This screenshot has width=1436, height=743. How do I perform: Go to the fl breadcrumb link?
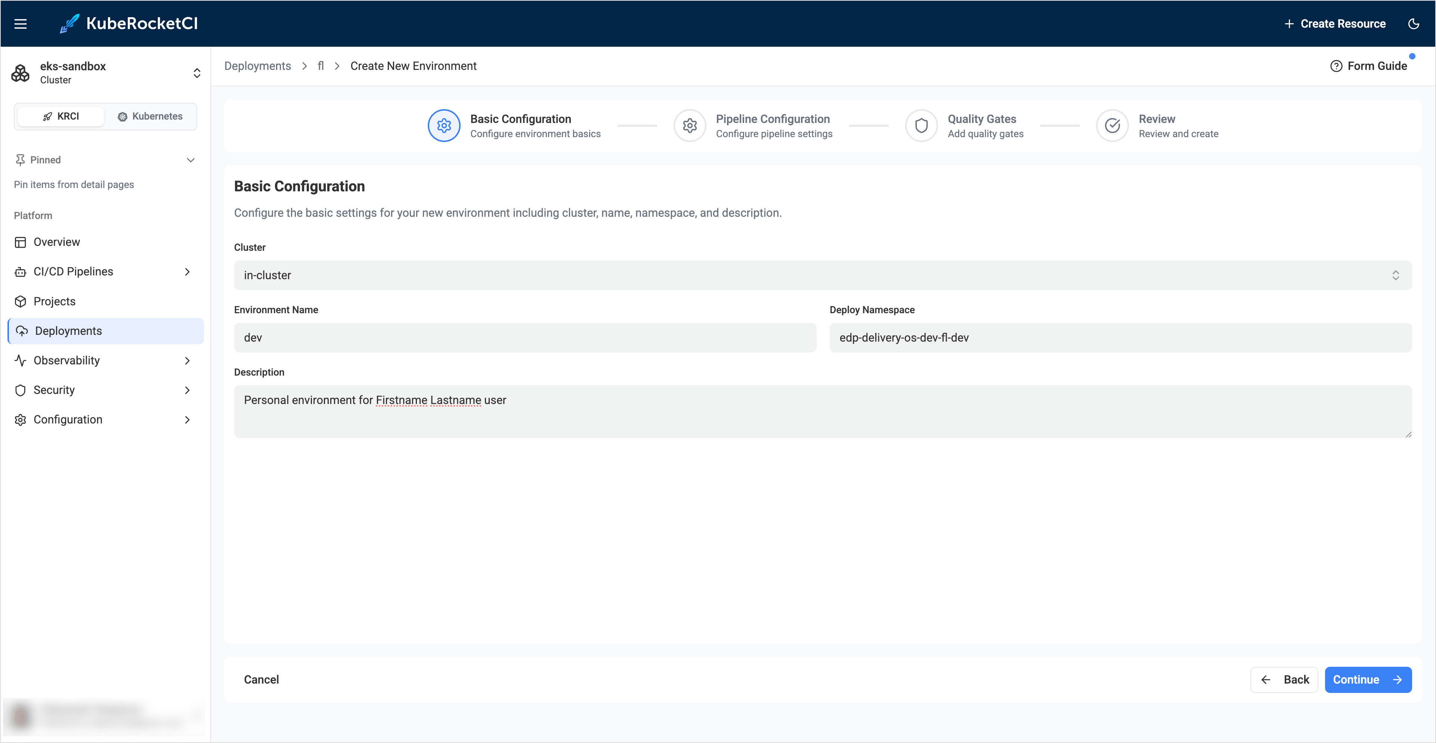pyautogui.click(x=321, y=66)
